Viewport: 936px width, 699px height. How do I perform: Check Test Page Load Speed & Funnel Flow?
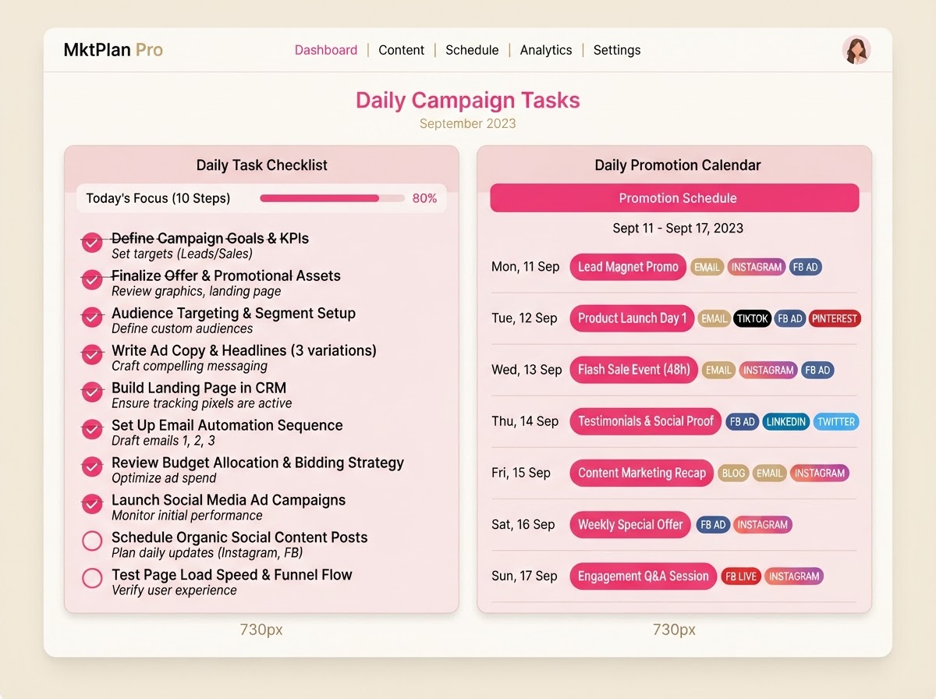[92, 579]
